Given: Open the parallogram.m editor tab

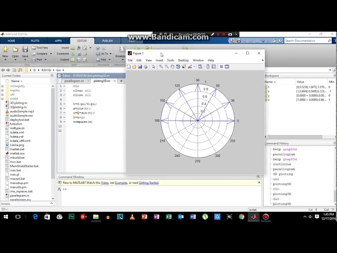Looking at the screenshot, I should click(74, 81).
